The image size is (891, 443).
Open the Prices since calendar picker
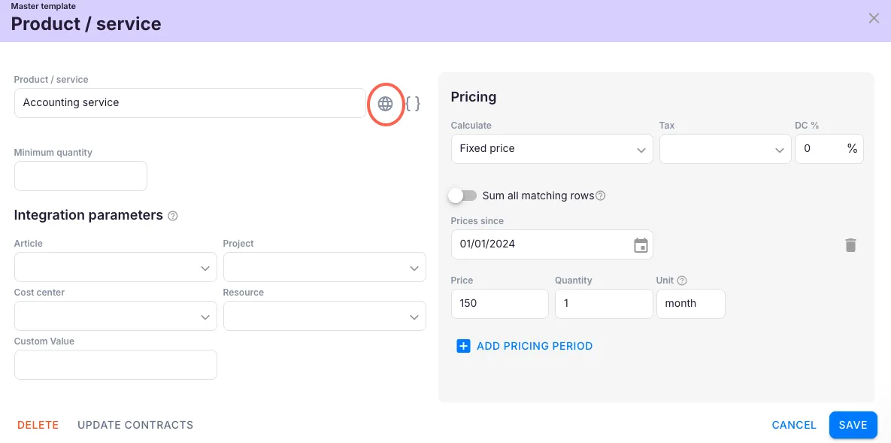[641, 245]
